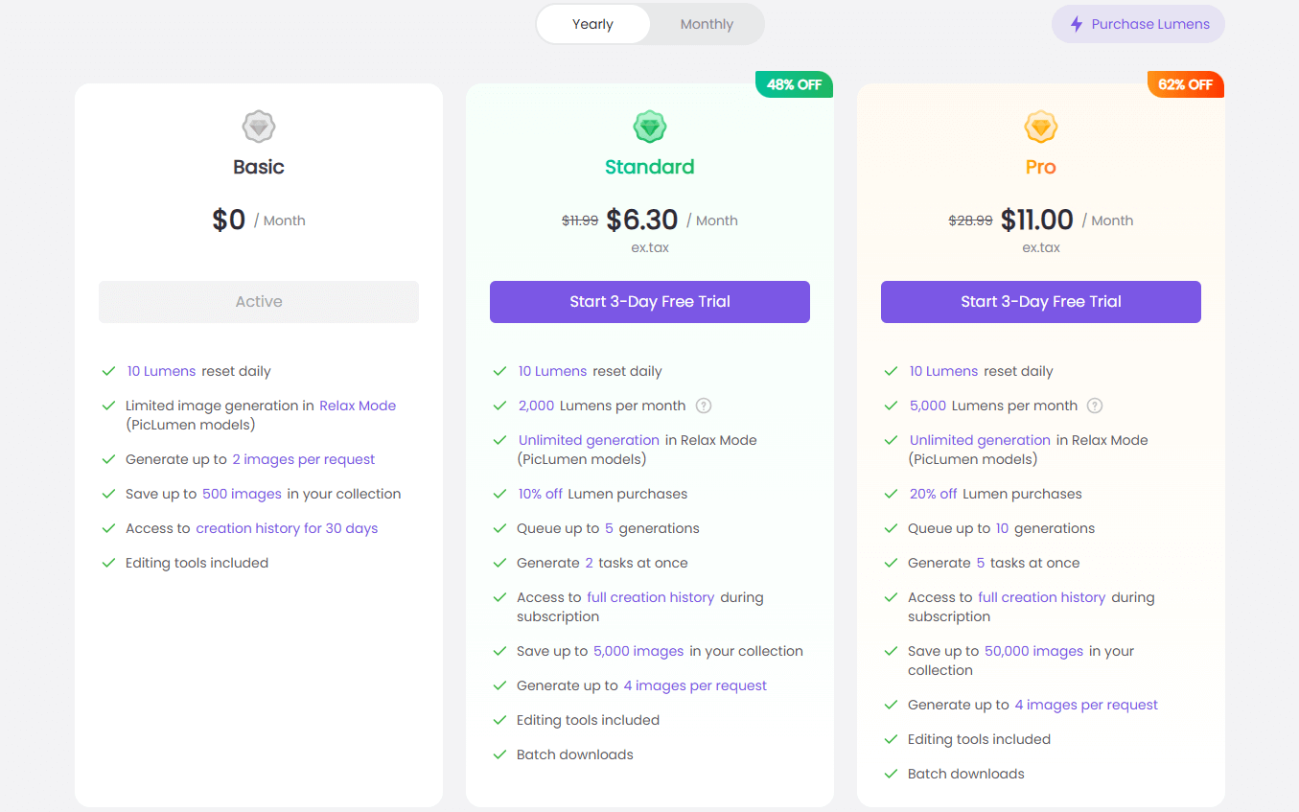Click the Relax Mode link in Basic plan

(358, 406)
